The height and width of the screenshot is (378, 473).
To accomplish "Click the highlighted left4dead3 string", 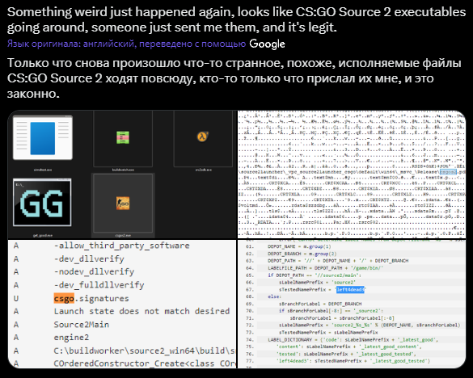I will pyautogui.click(x=350, y=290).
